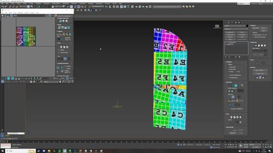Screen dimensions: 273x153
Task: Click Remove Modifier trash icon below stack
Action: click(239, 57)
